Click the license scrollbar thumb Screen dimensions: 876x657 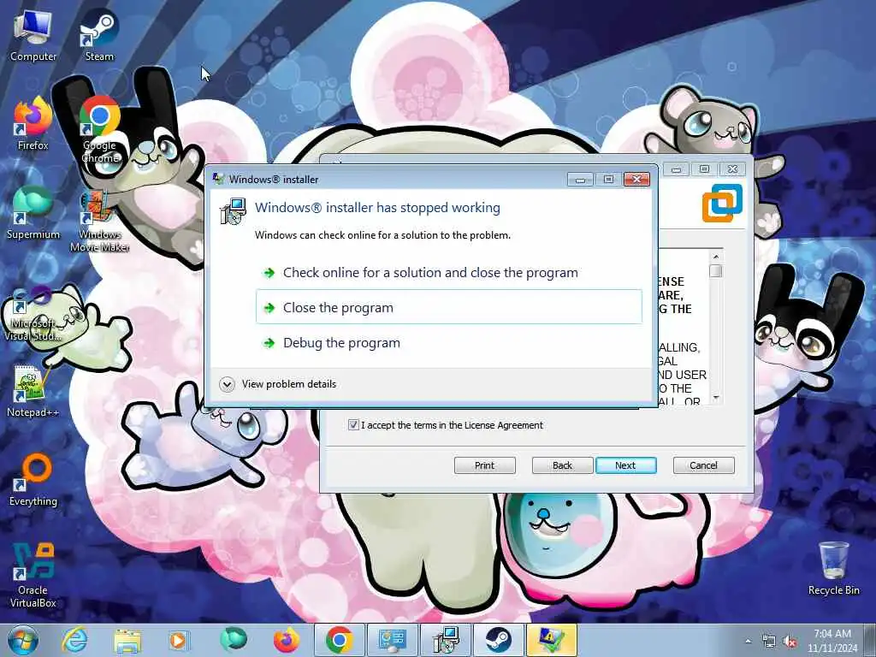pyautogui.click(x=716, y=271)
